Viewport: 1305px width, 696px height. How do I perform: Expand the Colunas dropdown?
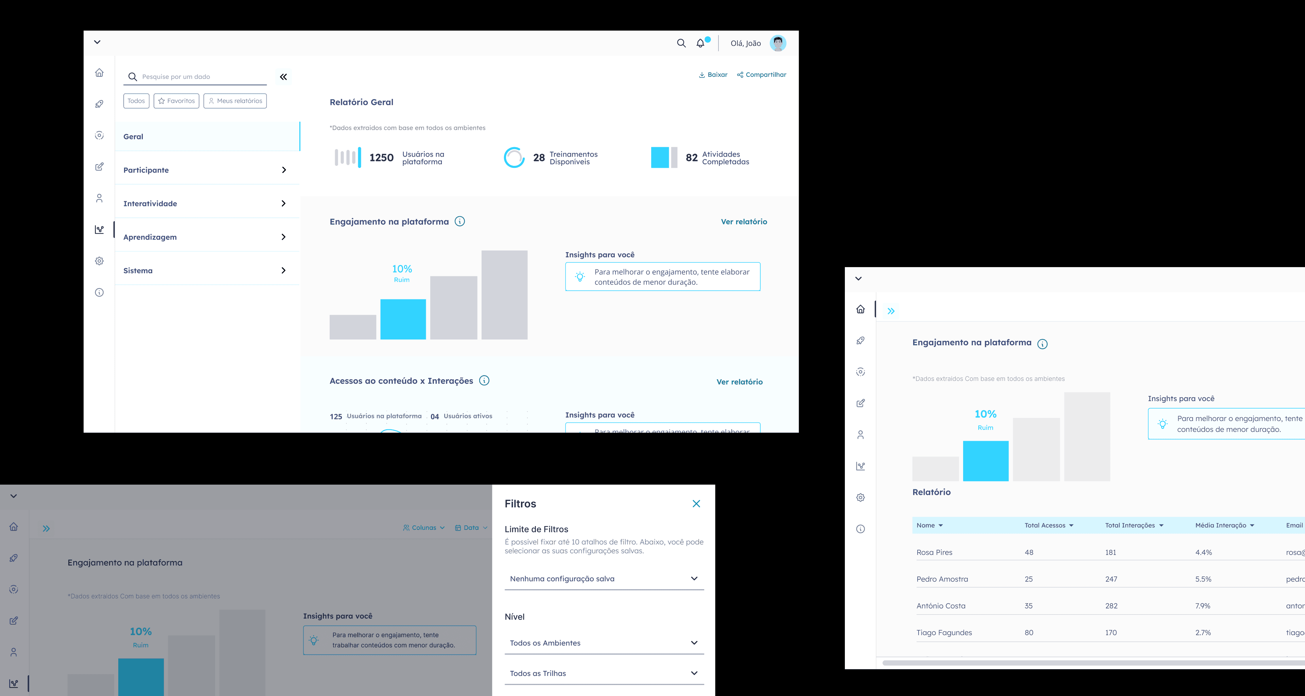pyautogui.click(x=424, y=528)
